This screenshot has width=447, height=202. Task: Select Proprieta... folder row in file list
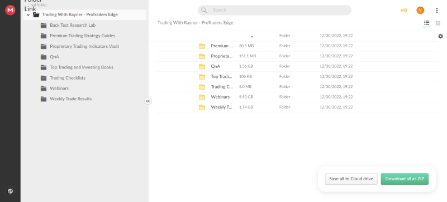click(298, 56)
